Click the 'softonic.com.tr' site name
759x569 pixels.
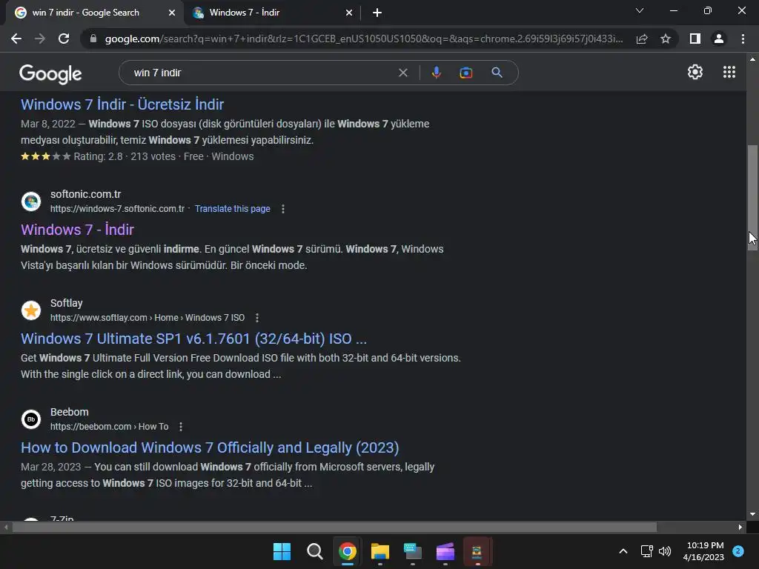pyautogui.click(x=86, y=194)
